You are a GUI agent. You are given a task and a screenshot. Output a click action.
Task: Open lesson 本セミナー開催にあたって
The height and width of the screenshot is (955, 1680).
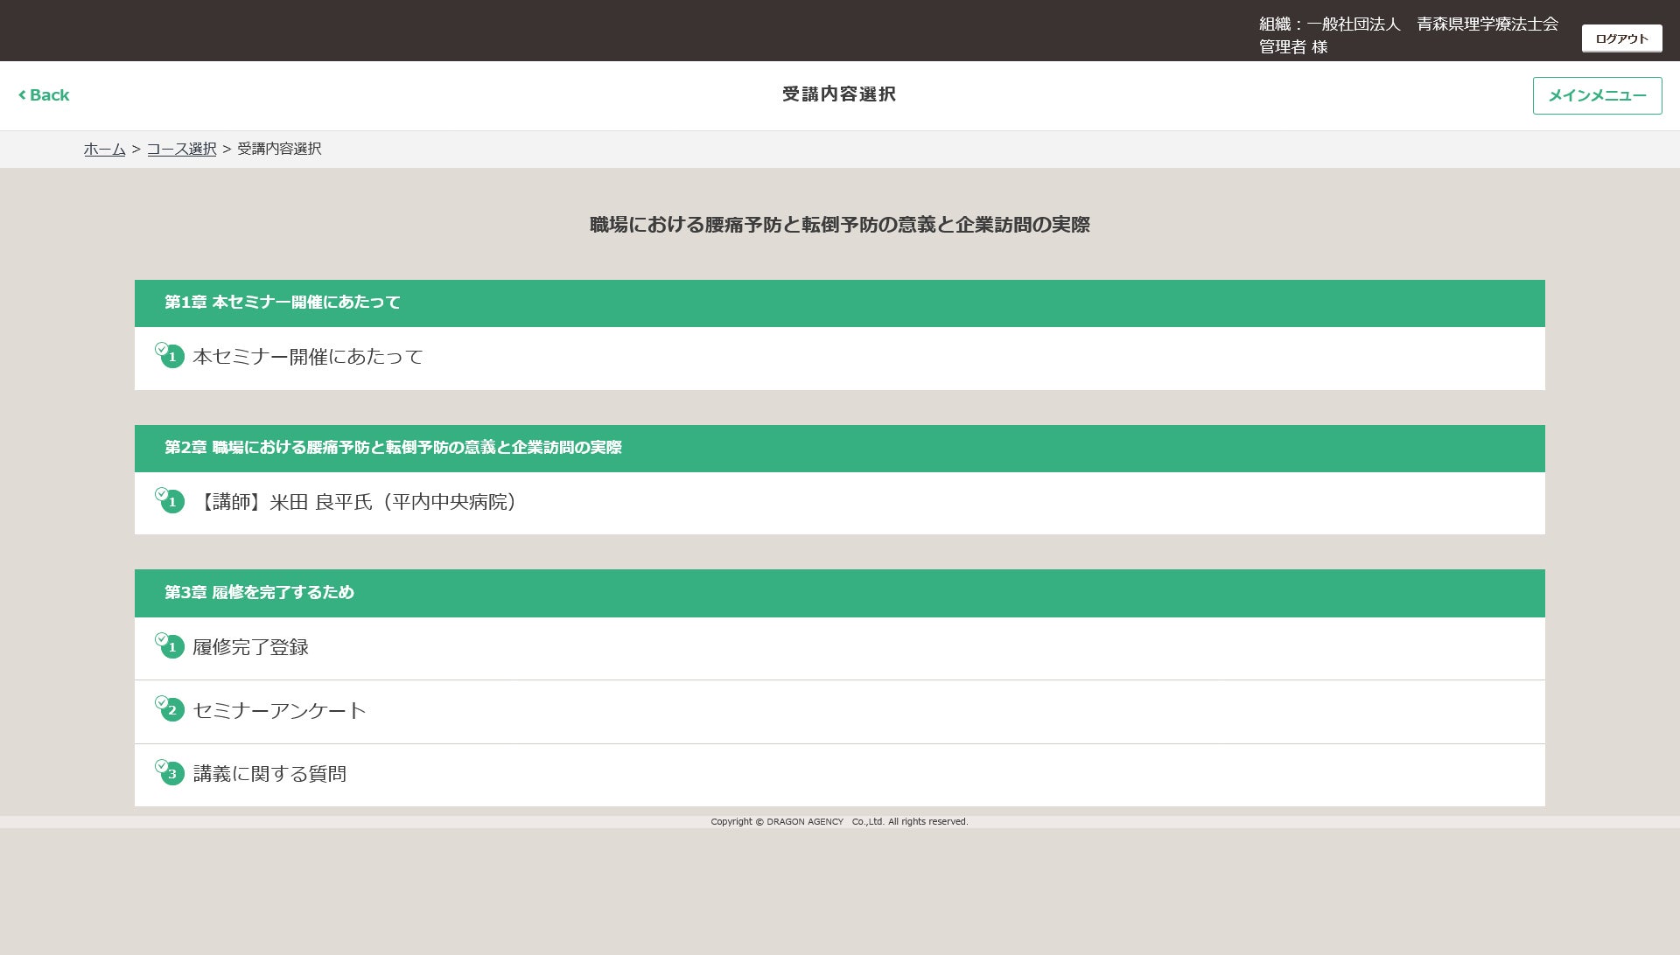[308, 357]
